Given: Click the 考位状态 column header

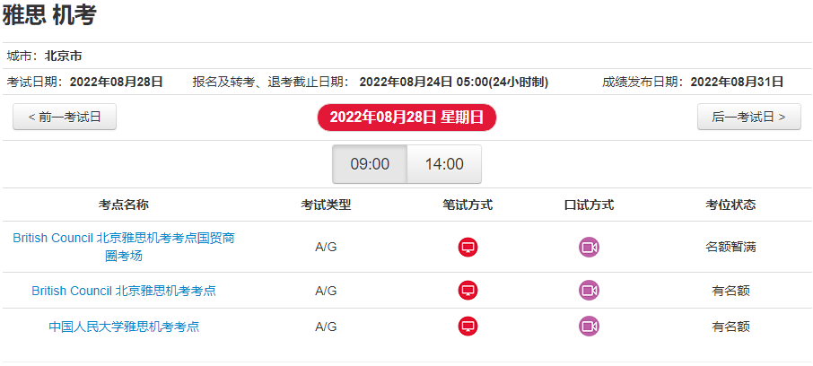Looking at the screenshot, I should click(730, 205).
